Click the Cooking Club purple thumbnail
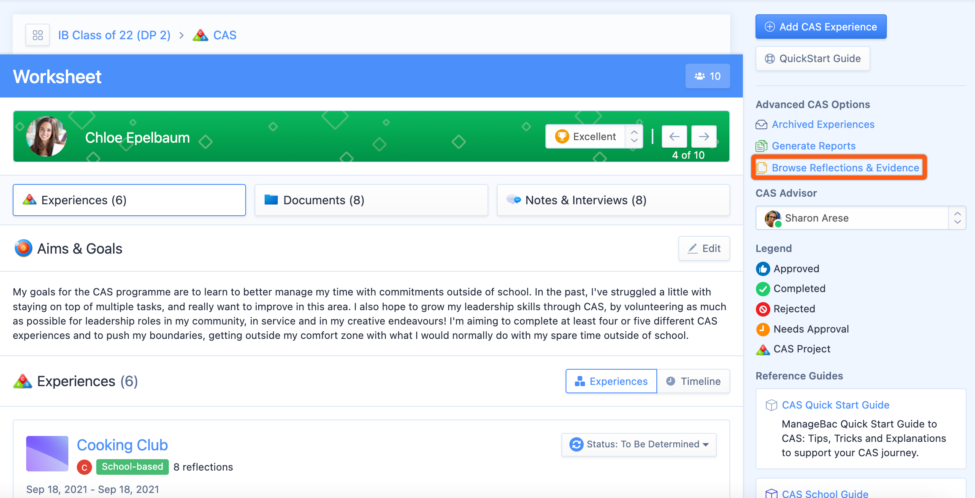The width and height of the screenshot is (975, 498). click(47, 454)
